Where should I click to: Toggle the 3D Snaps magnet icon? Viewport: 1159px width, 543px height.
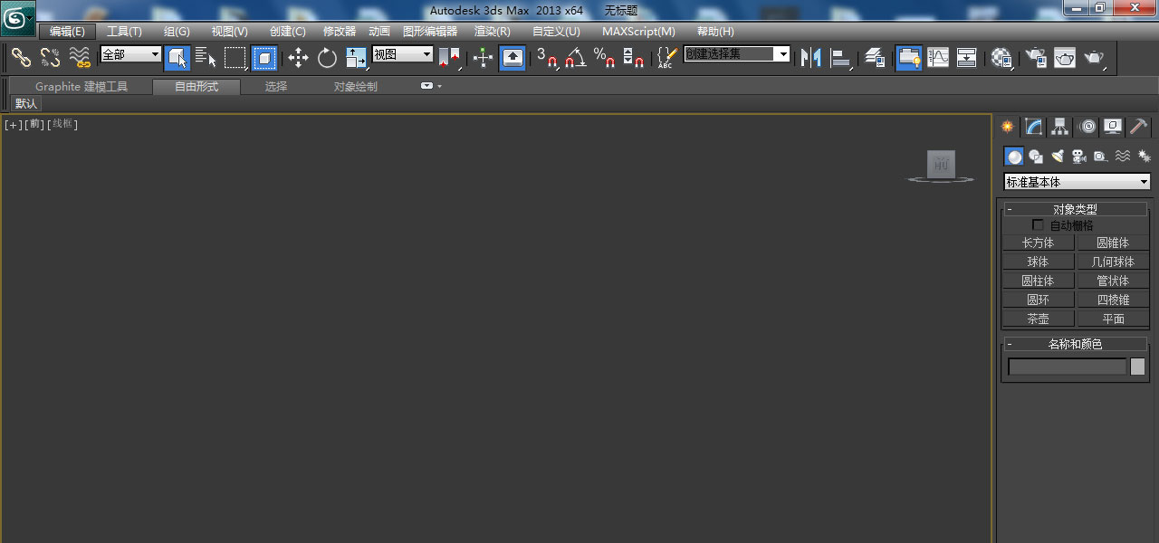coord(547,58)
